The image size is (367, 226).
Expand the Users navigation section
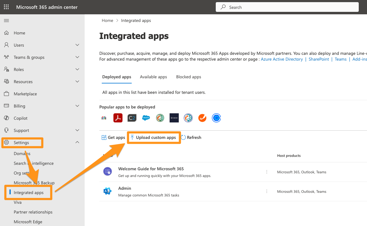77,45
